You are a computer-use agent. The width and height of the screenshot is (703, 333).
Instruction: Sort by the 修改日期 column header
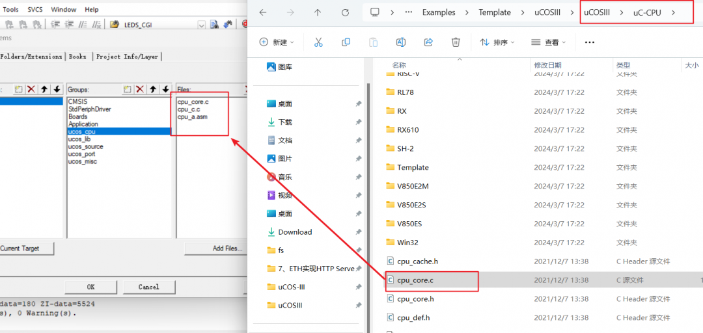547,66
